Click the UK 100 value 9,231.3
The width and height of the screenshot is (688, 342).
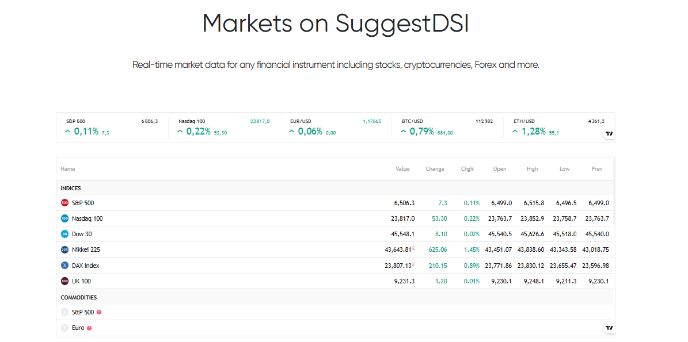pos(405,281)
